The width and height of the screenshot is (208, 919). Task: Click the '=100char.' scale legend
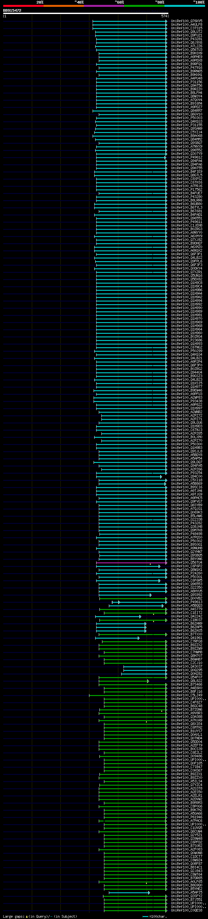pos(154,916)
